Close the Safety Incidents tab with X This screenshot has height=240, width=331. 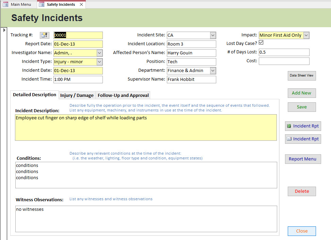click(81, 4)
